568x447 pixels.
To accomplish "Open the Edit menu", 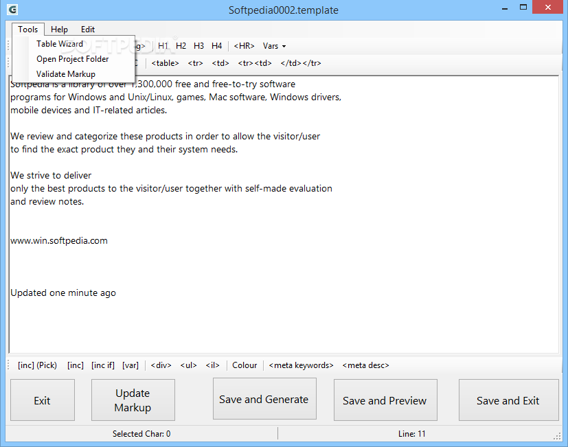I will (88, 30).
